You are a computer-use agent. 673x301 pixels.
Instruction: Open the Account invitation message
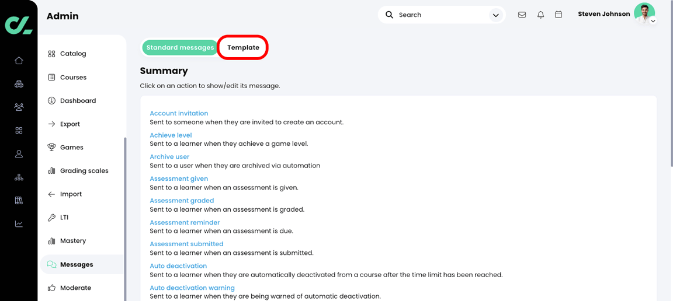tap(179, 113)
